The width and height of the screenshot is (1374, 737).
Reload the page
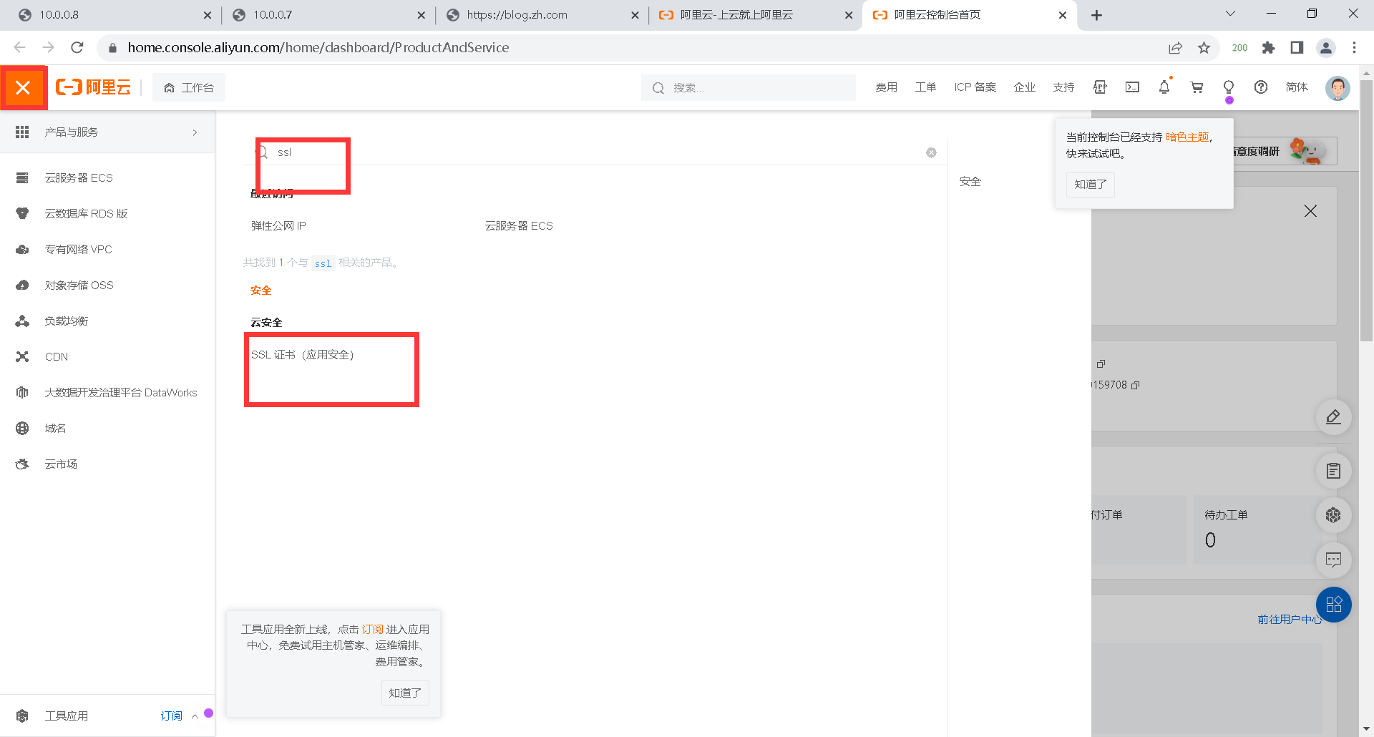tap(77, 47)
